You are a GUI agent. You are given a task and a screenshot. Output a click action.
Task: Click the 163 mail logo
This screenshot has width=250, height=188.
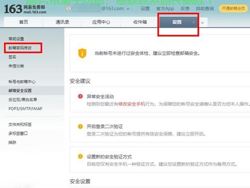point(25,9)
